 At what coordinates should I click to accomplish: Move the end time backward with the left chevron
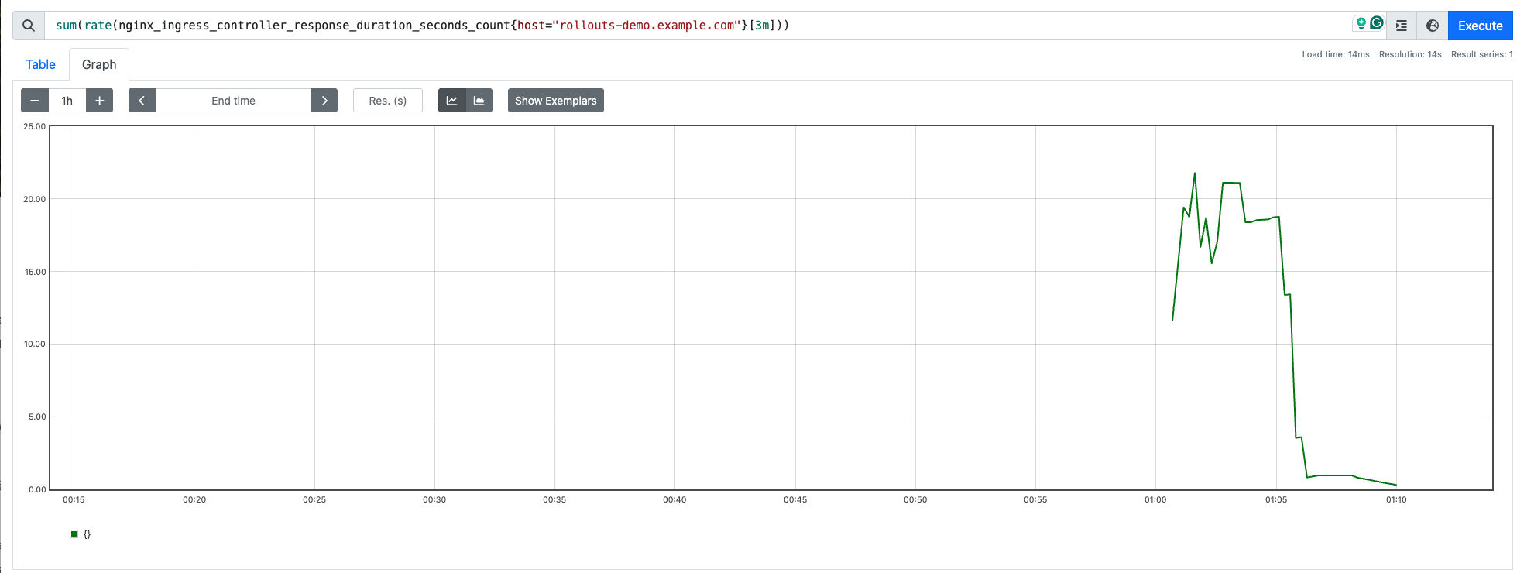(142, 101)
